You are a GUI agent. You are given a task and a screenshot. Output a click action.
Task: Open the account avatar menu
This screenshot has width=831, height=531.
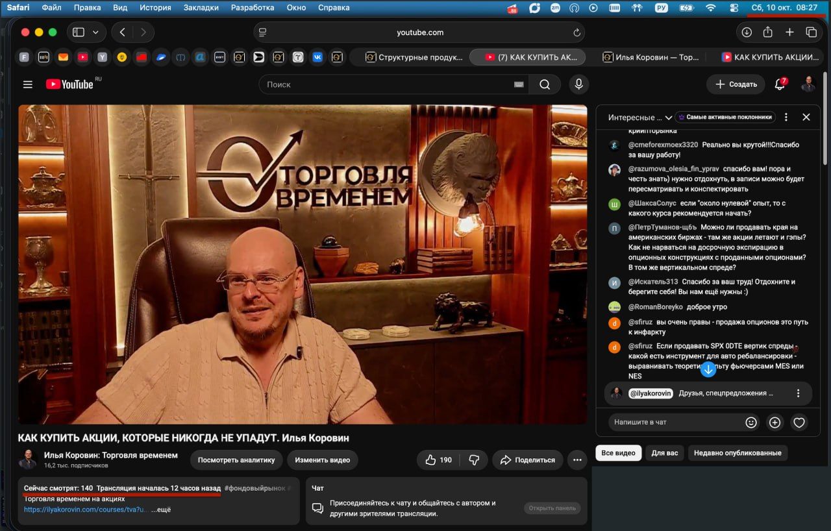(x=808, y=84)
